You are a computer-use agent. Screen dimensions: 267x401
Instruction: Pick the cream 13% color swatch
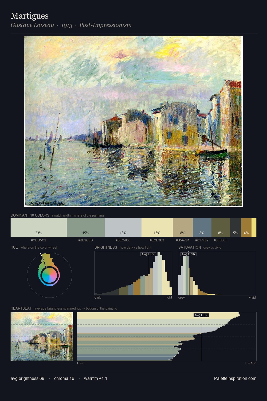[157, 228]
